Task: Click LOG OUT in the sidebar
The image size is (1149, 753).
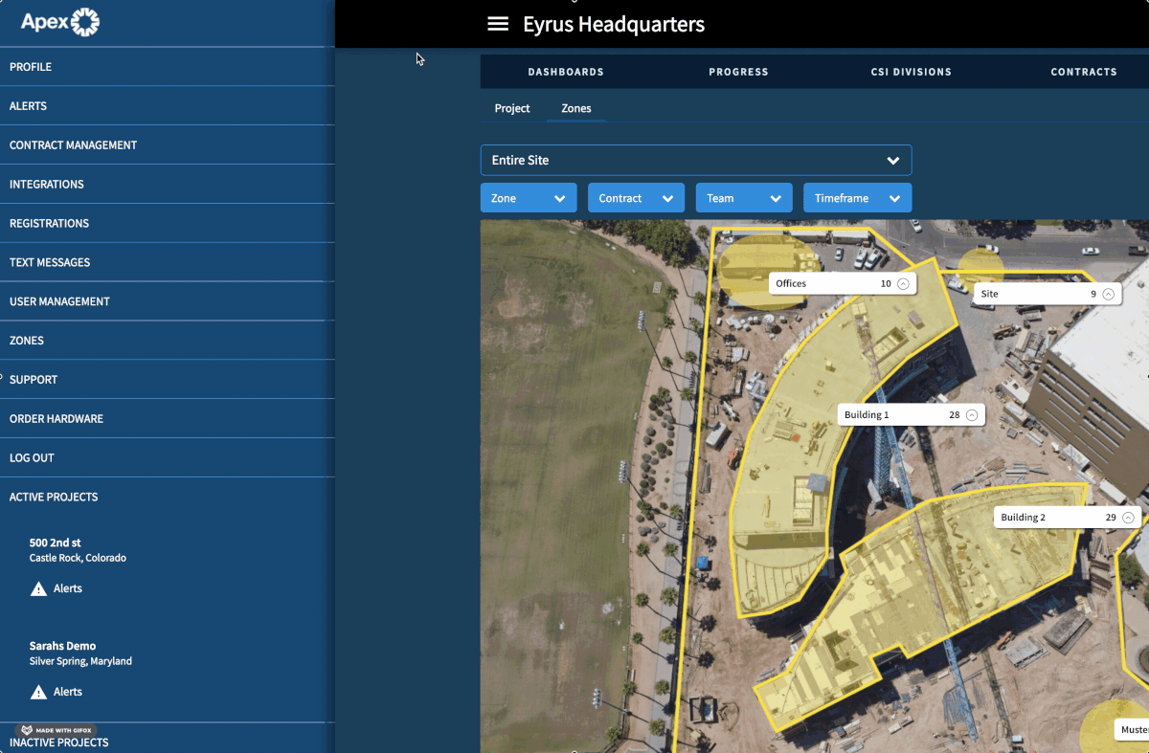Action: coord(30,457)
